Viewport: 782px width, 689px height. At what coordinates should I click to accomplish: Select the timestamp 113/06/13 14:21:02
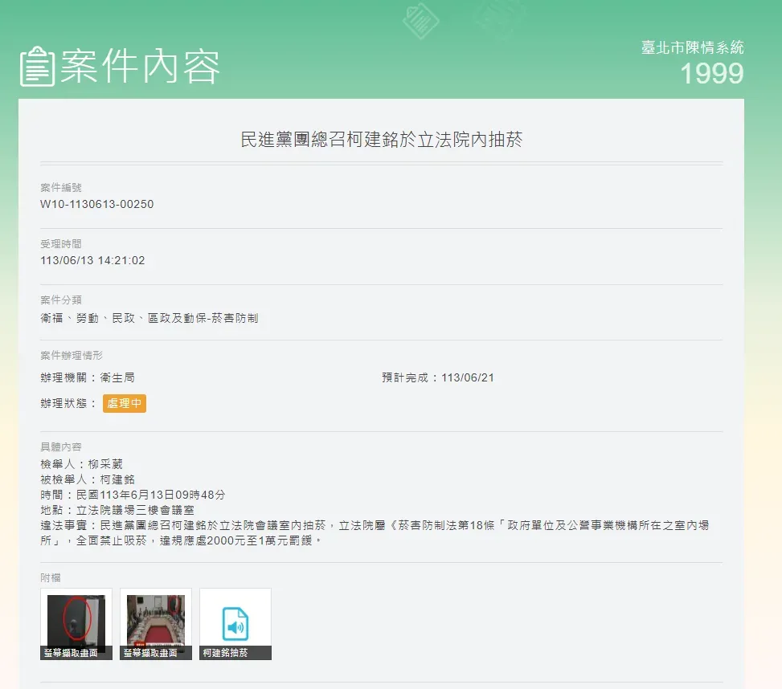point(92,260)
